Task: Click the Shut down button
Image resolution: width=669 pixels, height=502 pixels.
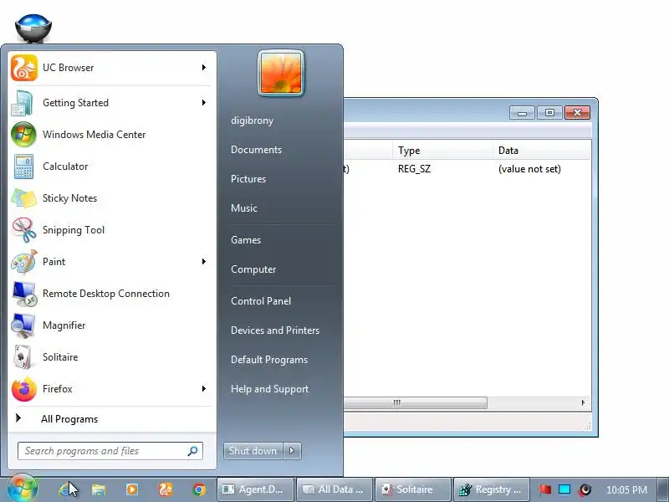Action: (253, 451)
